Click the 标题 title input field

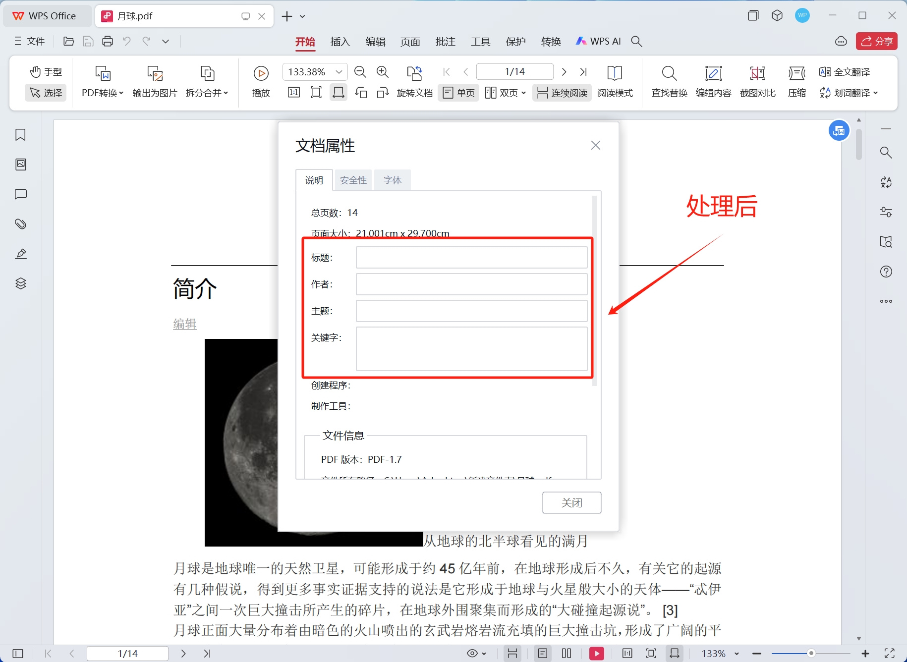[470, 257]
